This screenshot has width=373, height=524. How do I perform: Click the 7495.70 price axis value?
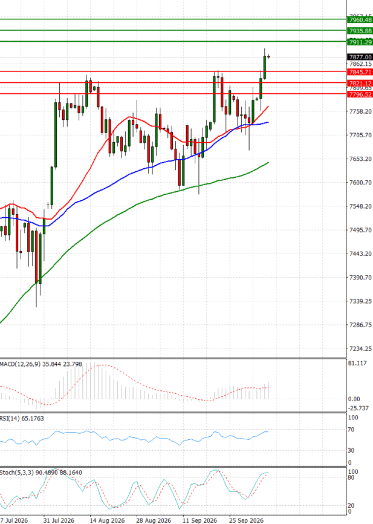click(x=360, y=230)
